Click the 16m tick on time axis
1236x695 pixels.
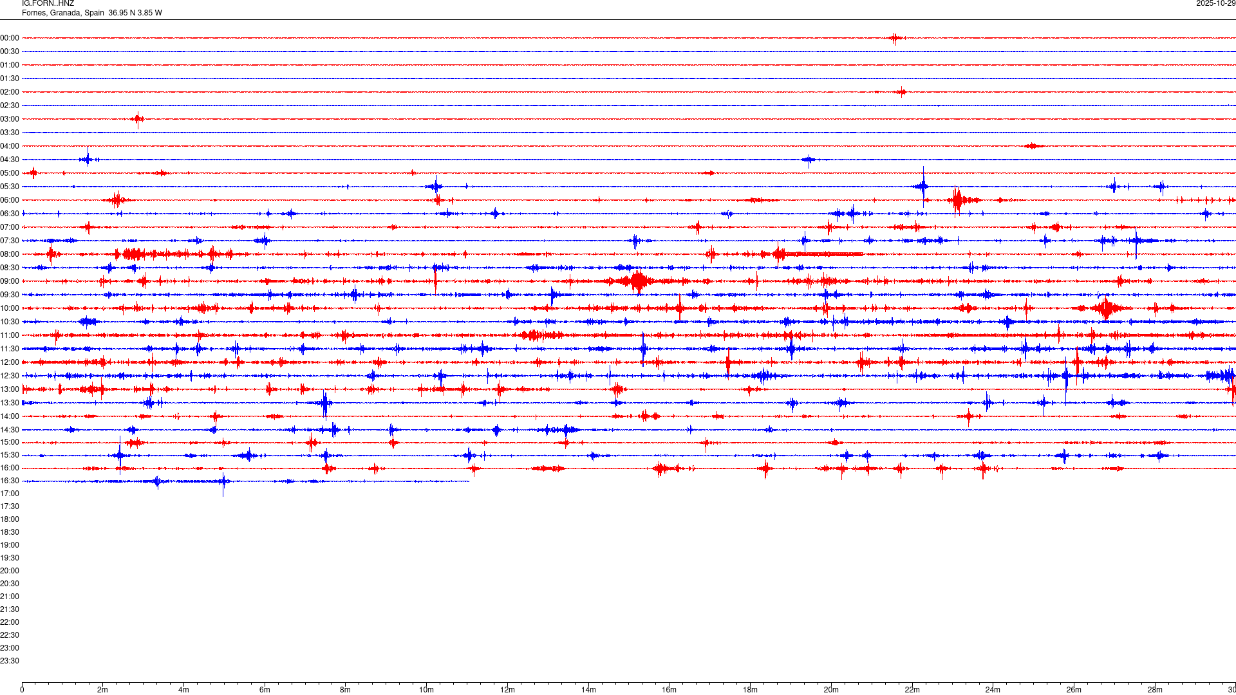[x=669, y=690]
